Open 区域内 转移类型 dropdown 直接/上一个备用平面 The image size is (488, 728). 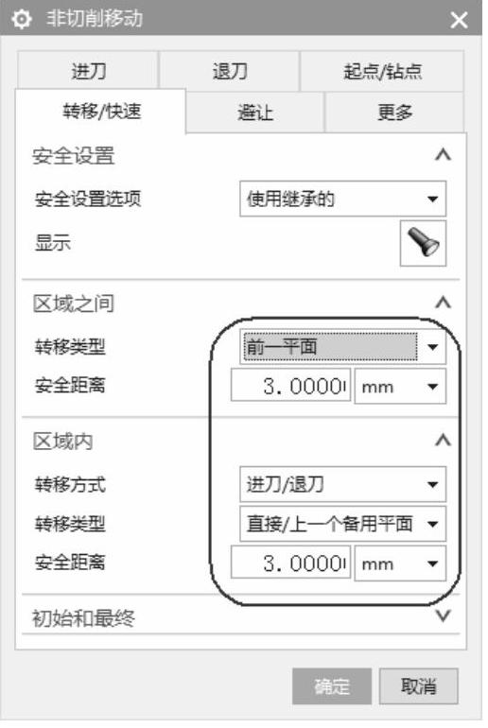342,524
